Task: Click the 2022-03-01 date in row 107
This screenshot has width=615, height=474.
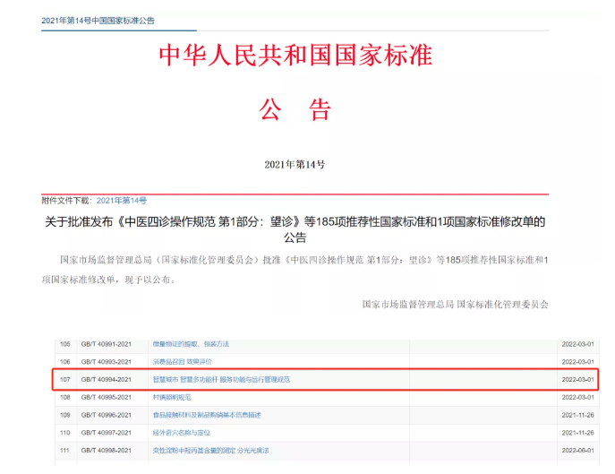Action: (578, 379)
